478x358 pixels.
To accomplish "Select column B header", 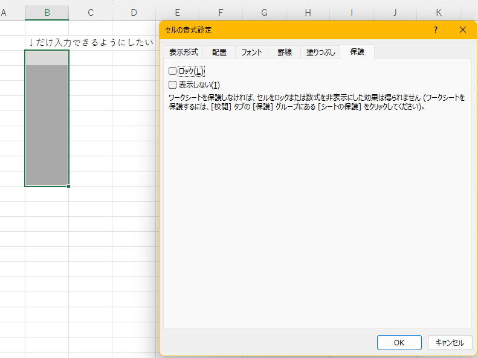I will pos(47,13).
